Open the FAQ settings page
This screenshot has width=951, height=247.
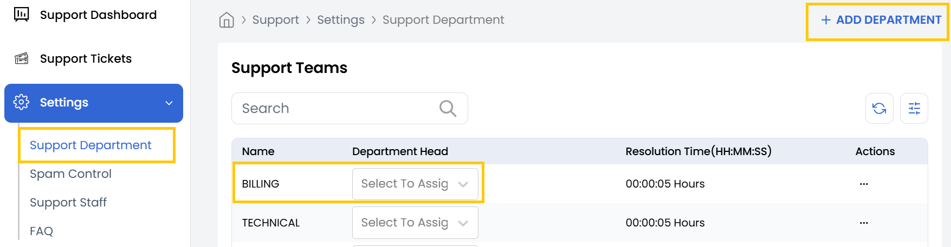[41, 231]
